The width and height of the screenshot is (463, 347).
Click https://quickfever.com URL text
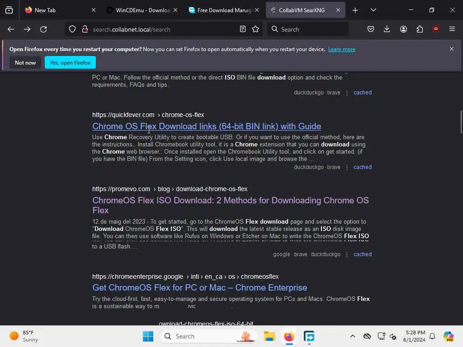[x=123, y=115]
